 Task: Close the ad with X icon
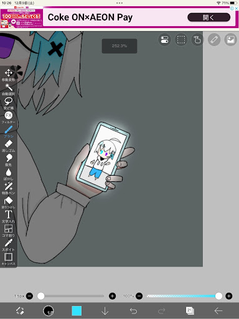237,8
